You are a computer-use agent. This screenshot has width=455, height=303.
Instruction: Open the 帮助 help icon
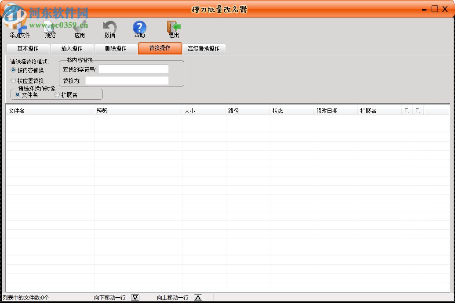(139, 27)
